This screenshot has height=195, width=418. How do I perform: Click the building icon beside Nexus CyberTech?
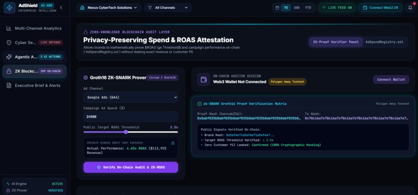tap(83, 8)
